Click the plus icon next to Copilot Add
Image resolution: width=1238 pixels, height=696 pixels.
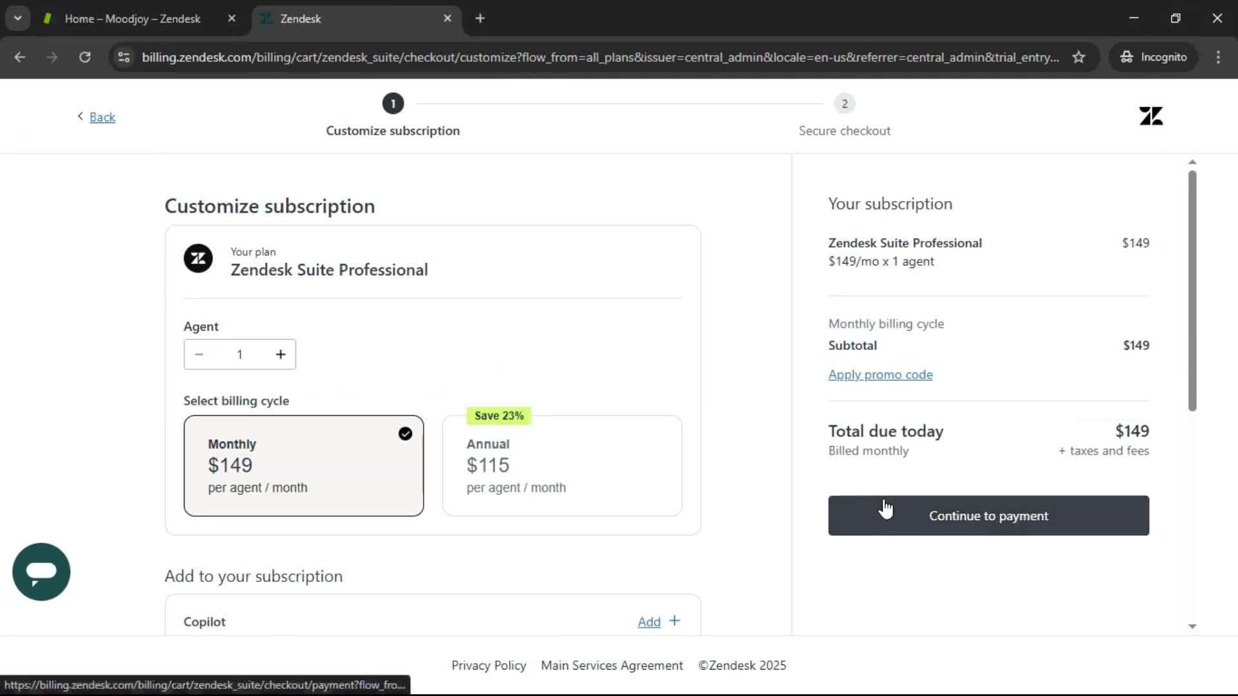coord(674,621)
